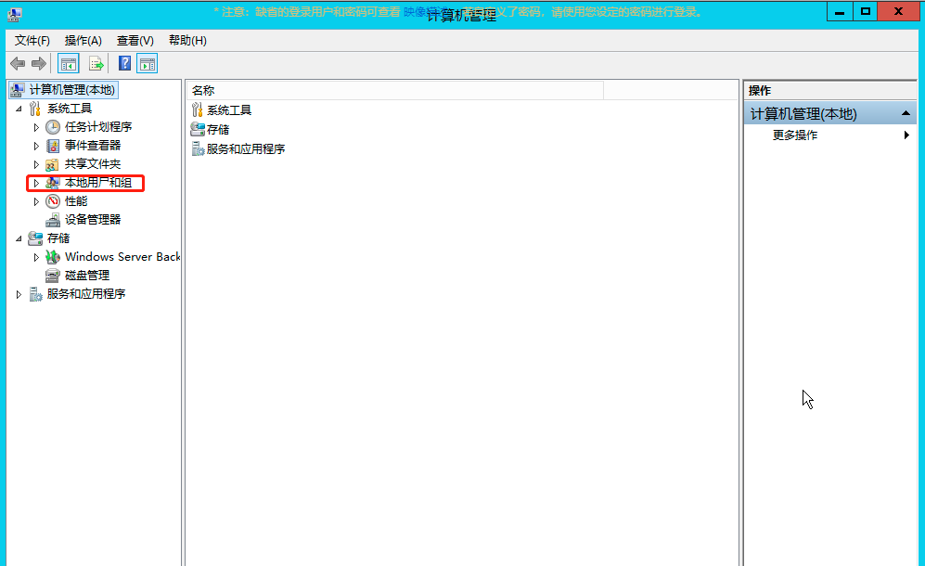The width and height of the screenshot is (925, 566).
Task: Open the 操作(A) menu
Action: pos(83,41)
